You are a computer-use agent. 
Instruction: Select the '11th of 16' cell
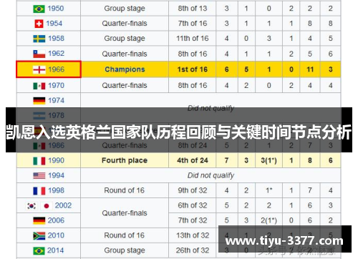click(193, 38)
